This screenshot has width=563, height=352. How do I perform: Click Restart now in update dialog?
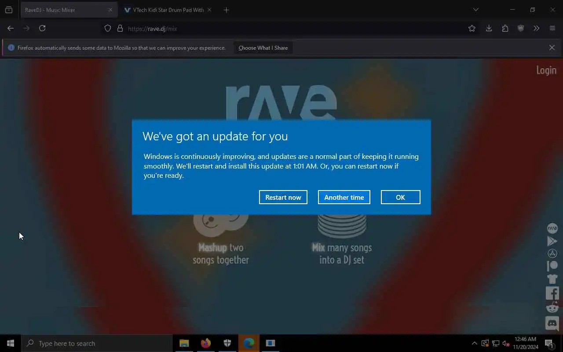tap(283, 197)
